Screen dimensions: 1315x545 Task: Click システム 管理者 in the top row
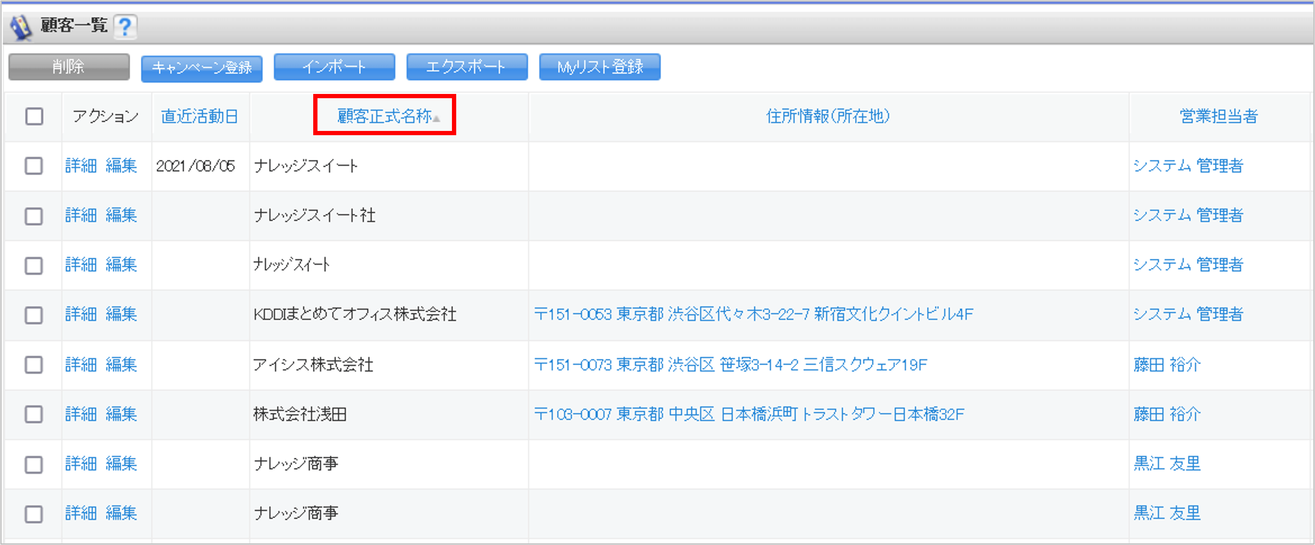(1189, 166)
